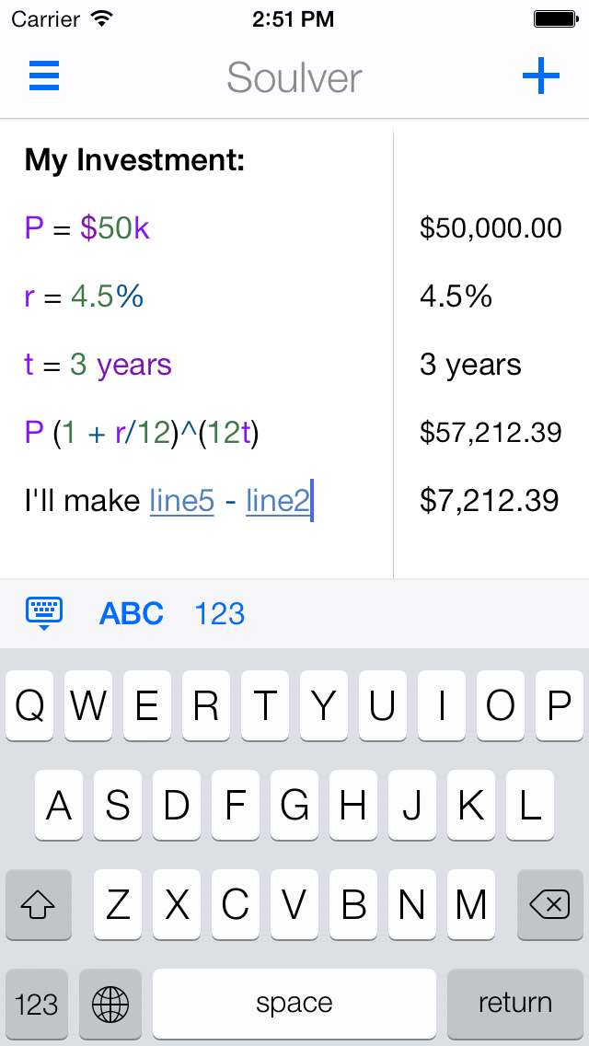
Task: Tap the $57,212.39 result
Action: coord(491,432)
